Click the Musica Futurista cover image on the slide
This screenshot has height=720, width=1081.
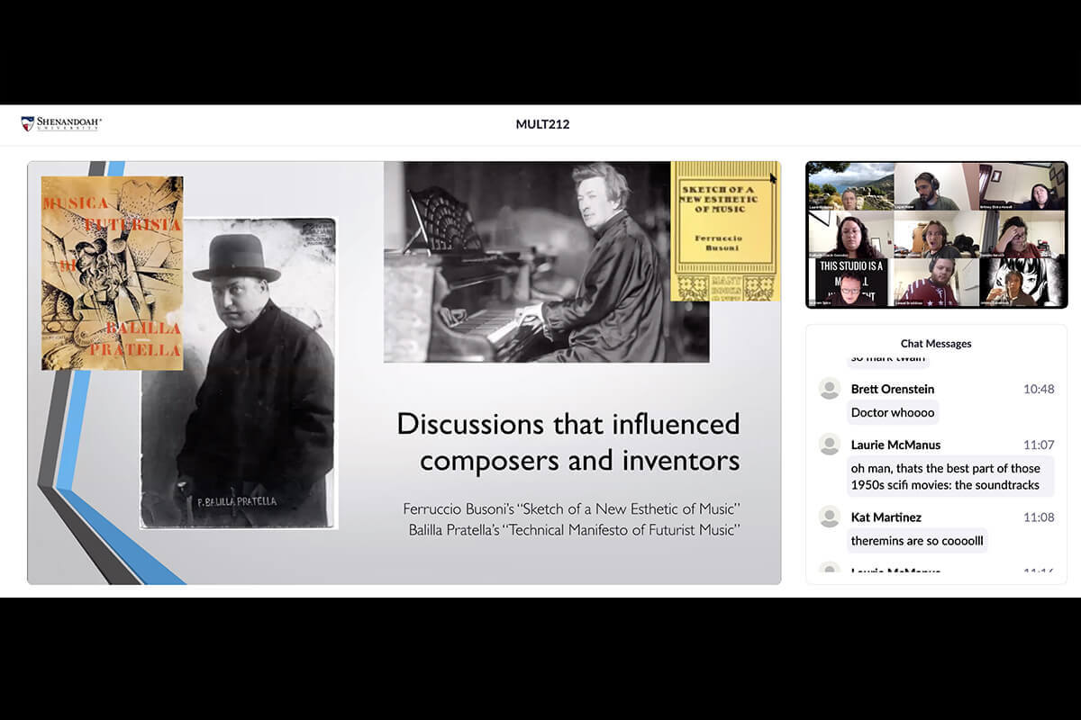click(112, 274)
